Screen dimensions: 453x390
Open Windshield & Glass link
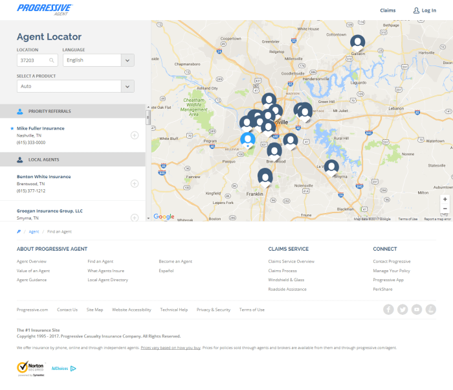pos(286,280)
